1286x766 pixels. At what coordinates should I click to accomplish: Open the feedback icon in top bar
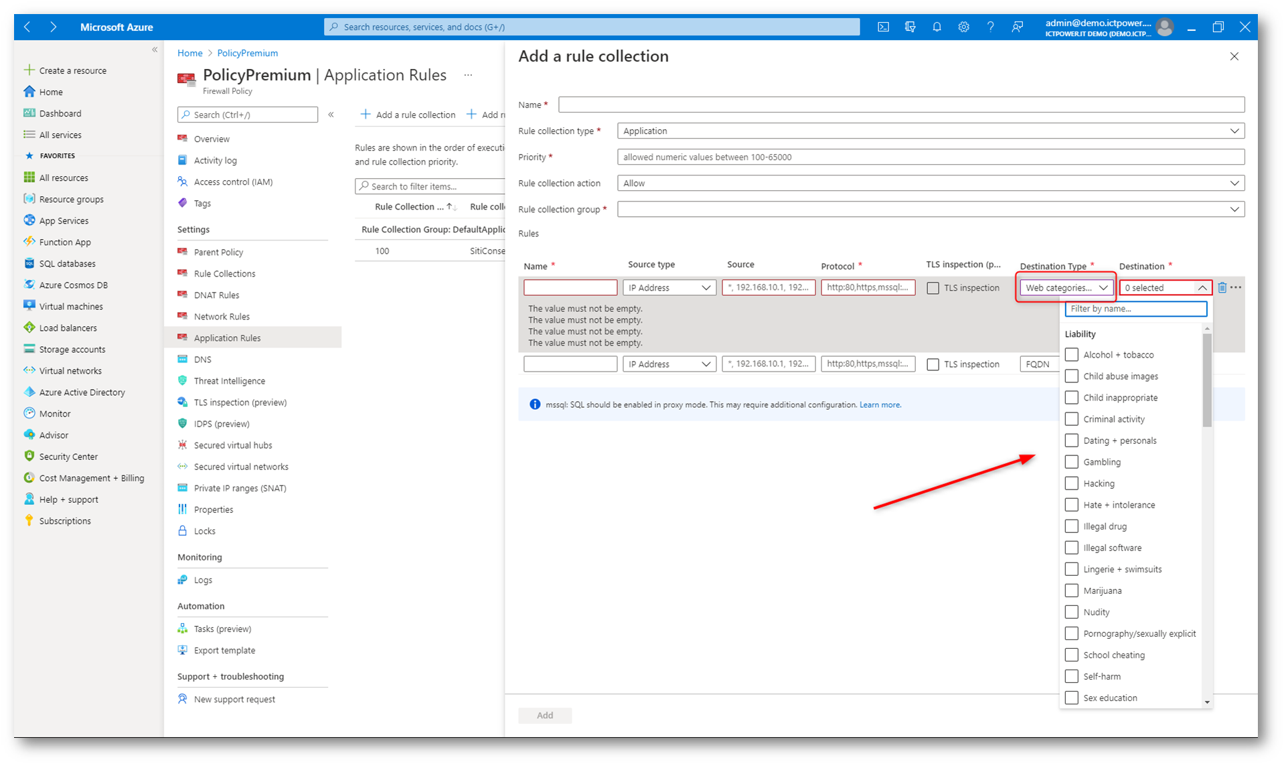tap(1017, 27)
